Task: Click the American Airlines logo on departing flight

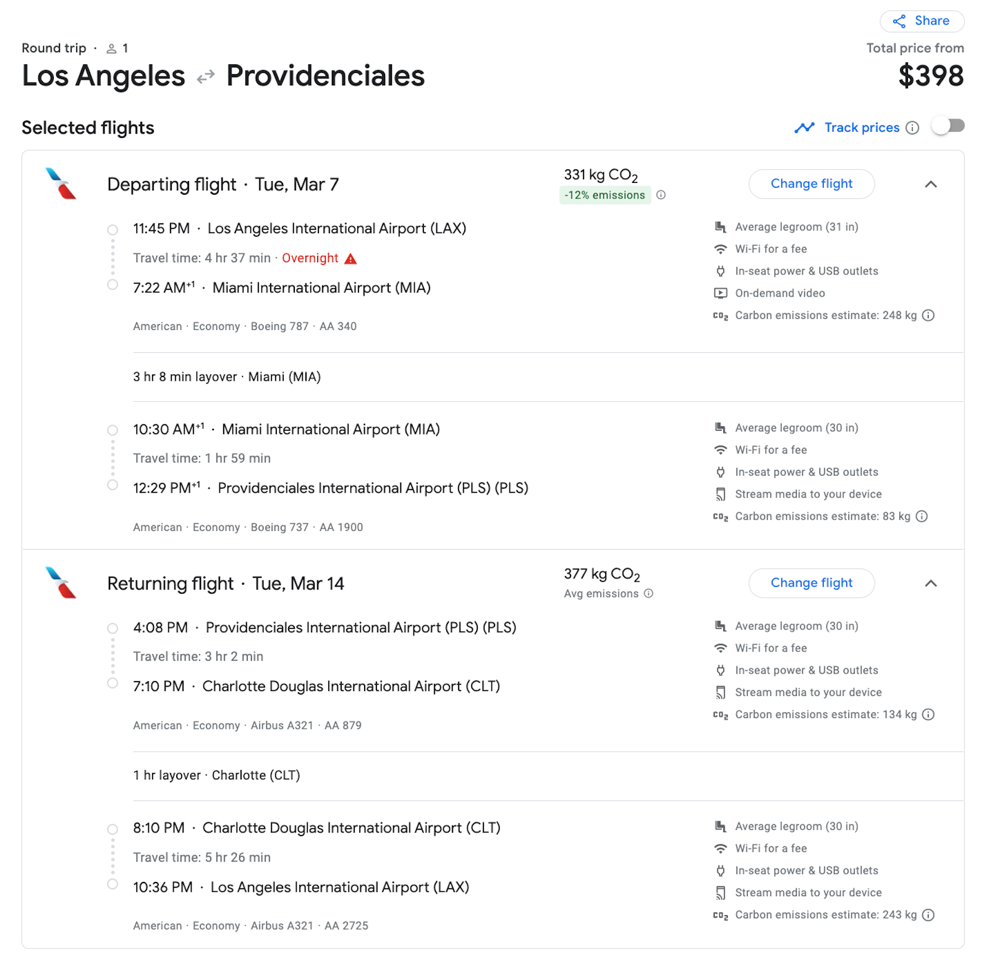Action: (x=59, y=184)
